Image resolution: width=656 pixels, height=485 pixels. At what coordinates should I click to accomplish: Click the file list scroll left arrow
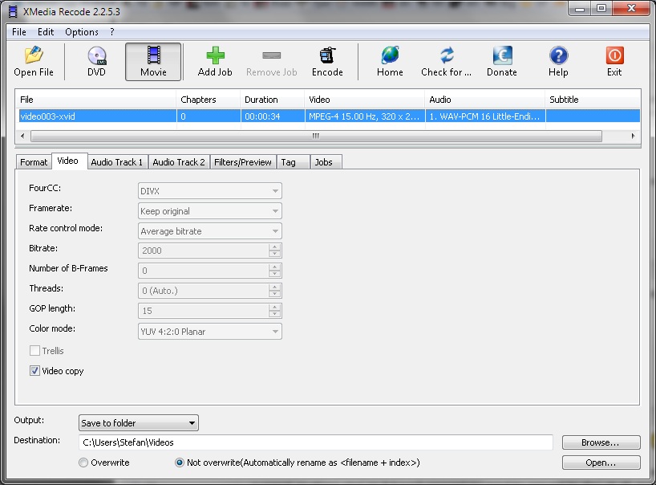point(22,136)
